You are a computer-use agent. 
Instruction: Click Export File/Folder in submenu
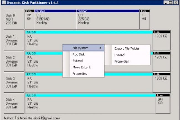[x=127, y=48]
